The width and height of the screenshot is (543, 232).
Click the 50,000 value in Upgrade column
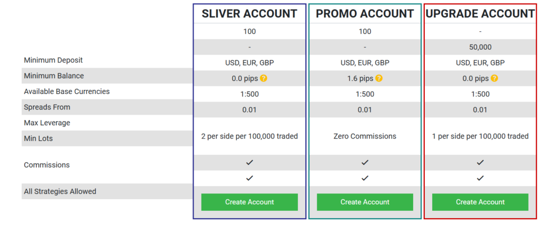coord(480,47)
